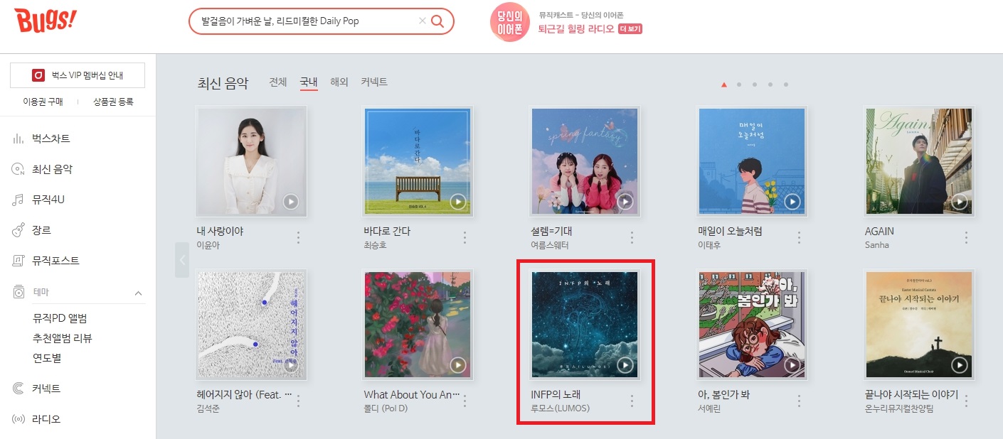Play the 내 사랑이야 album
The image size is (1003, 439).
point(290,202)
